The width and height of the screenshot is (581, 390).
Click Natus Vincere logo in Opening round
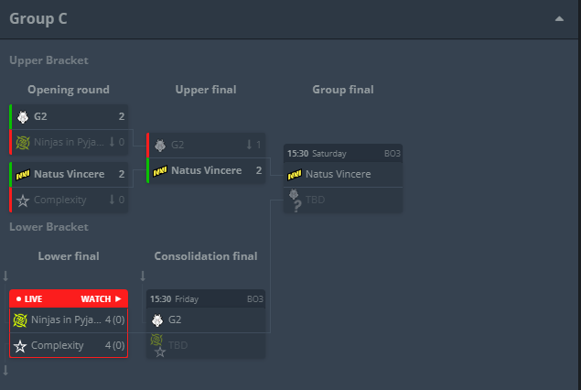(23, 175)
